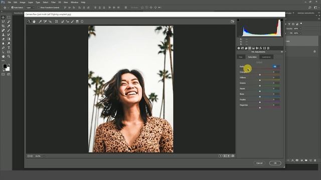This screenshot has width=321, height=180.
Task: Swap foreground and background colors
Action: [x=9, y=65]
